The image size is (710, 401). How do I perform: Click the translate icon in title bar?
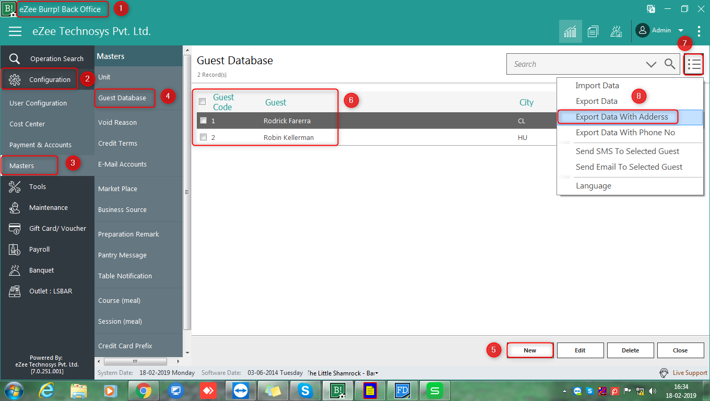point(651,9)
